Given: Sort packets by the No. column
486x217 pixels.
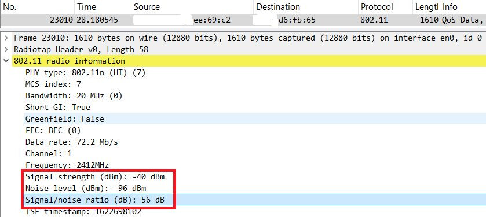Looking at the screenshot, I should pyautogui.click(x=37, y=7).
